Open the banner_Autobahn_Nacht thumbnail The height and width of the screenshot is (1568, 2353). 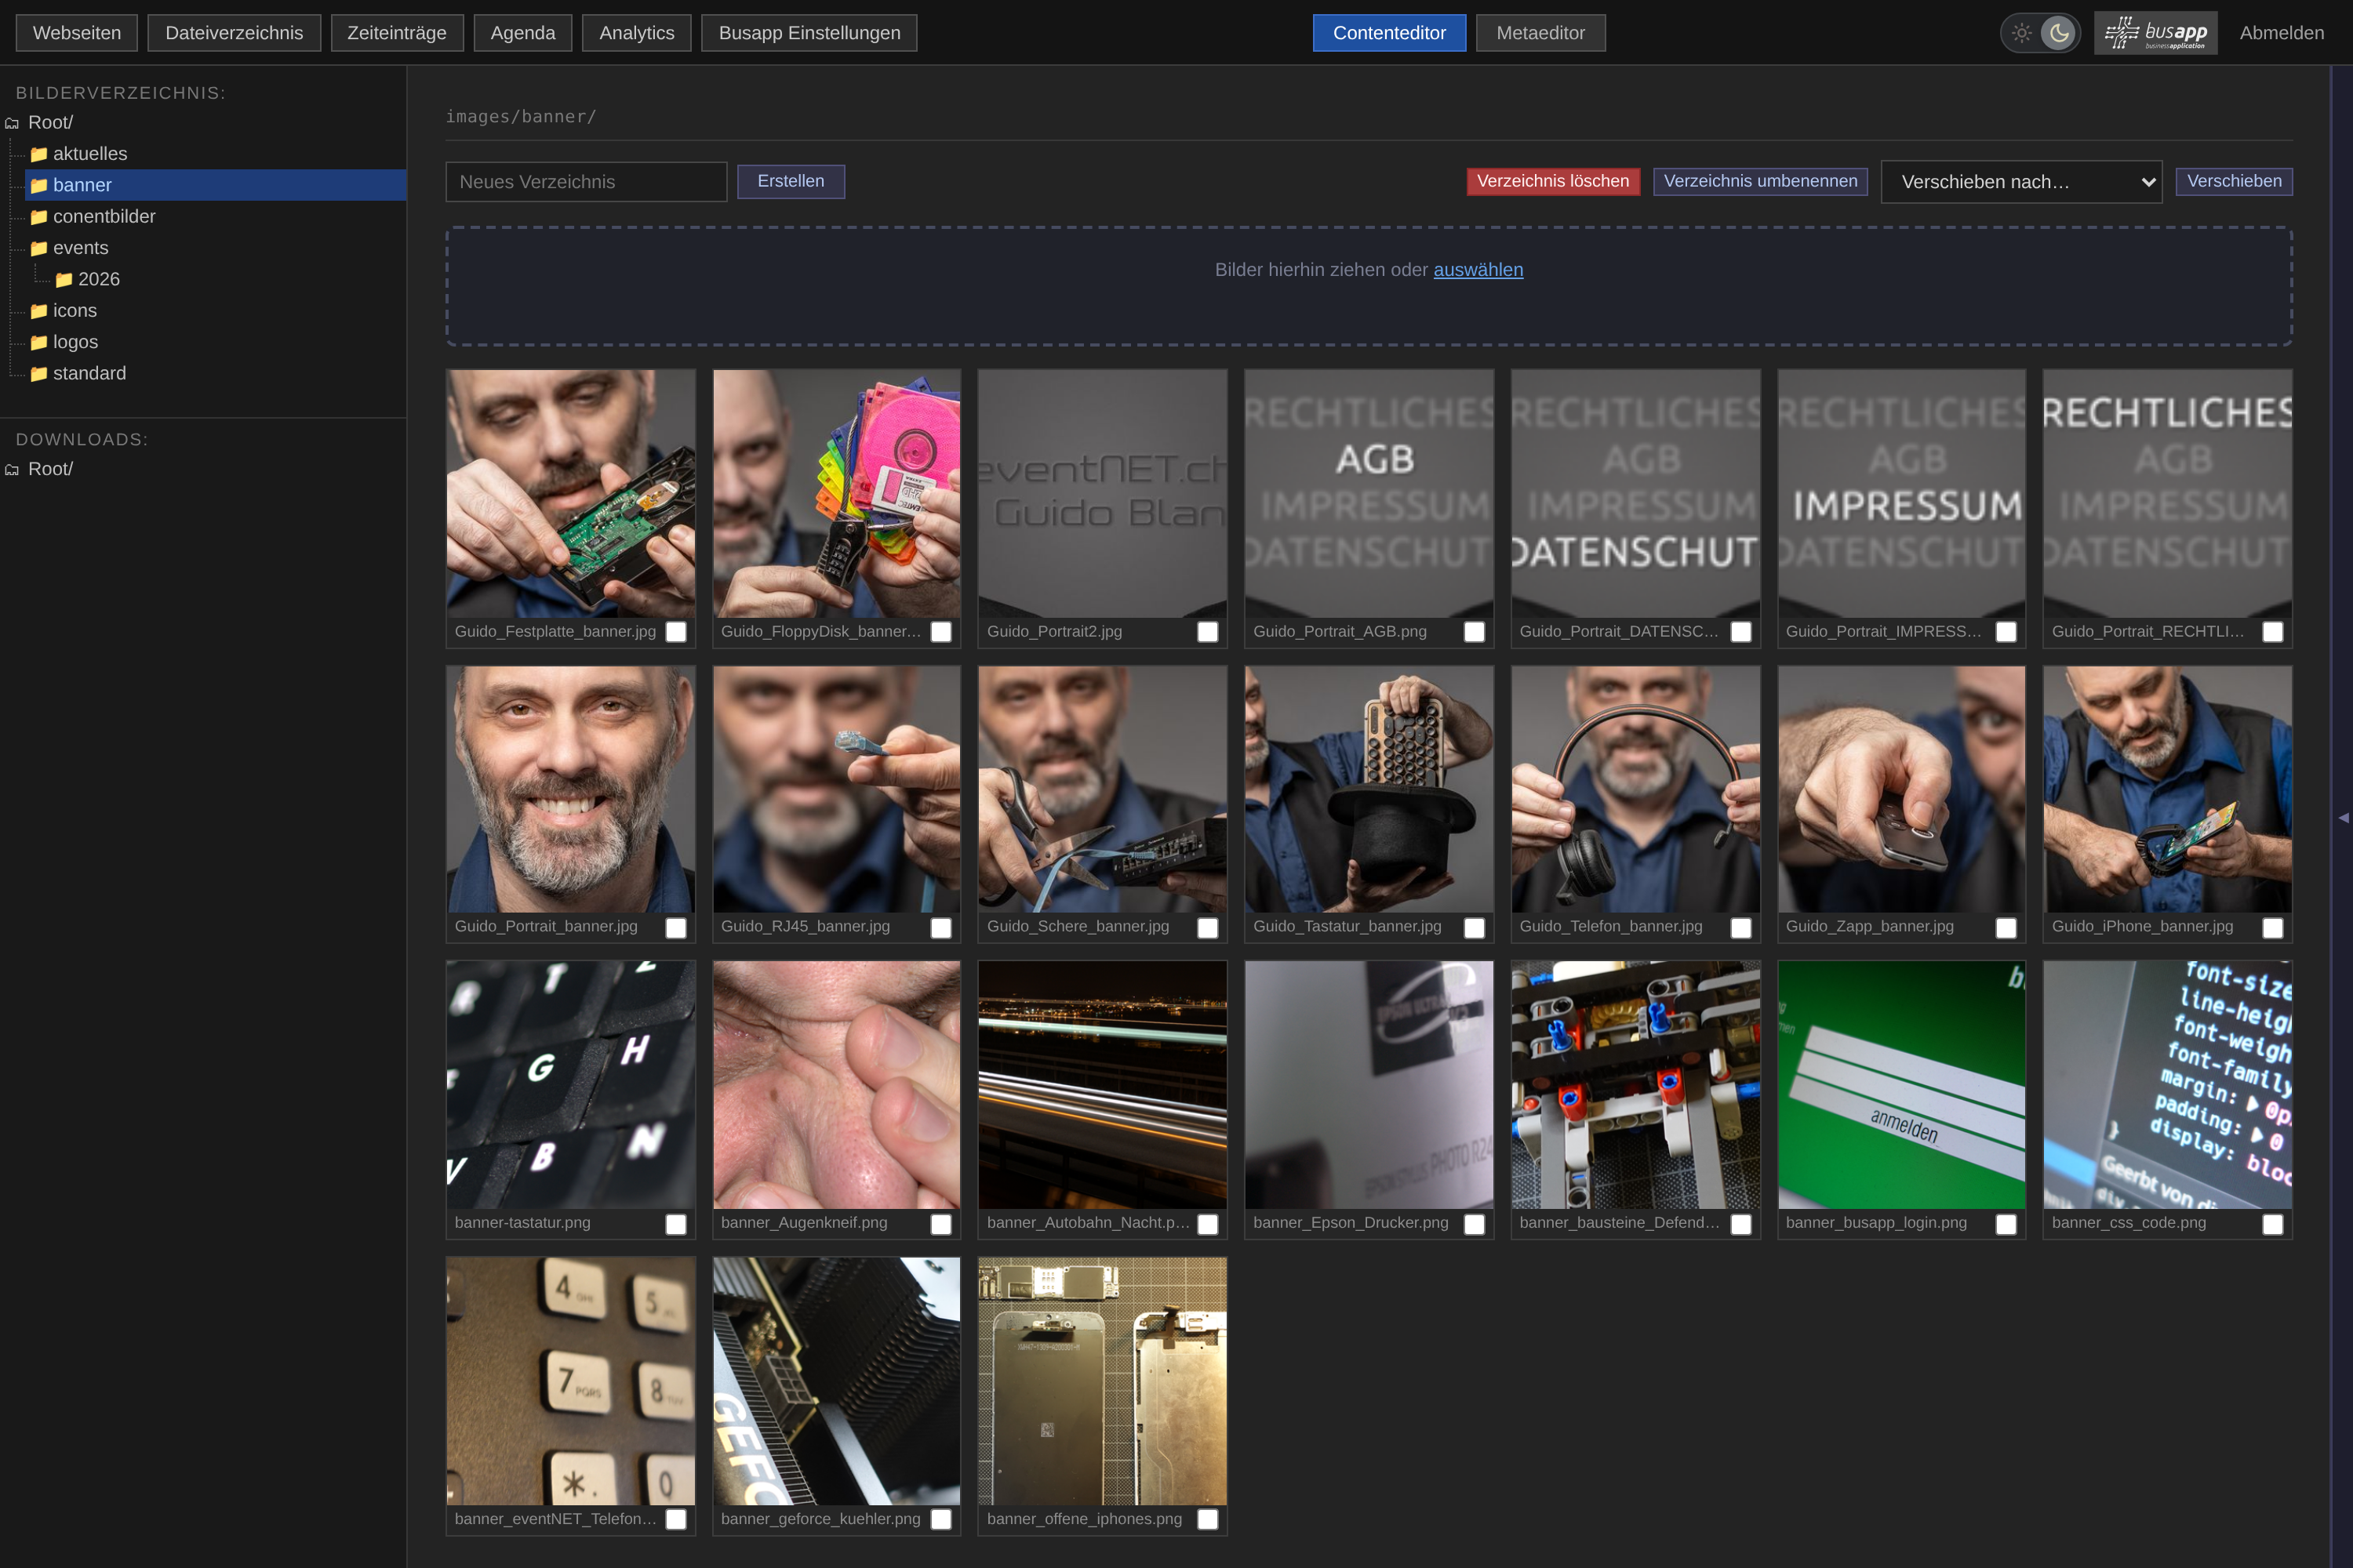[1101, 1085]
